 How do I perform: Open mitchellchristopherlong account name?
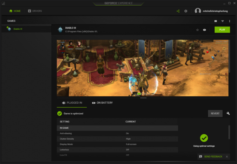coord(215,11)
